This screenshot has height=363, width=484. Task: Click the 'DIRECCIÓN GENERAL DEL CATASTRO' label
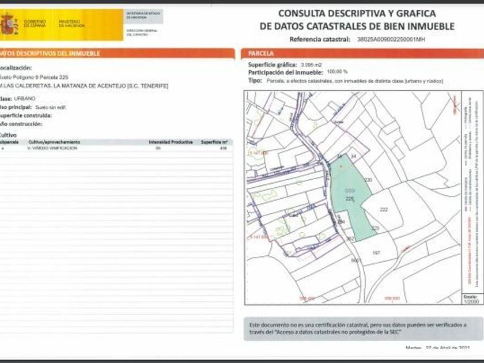pos(142,33)
